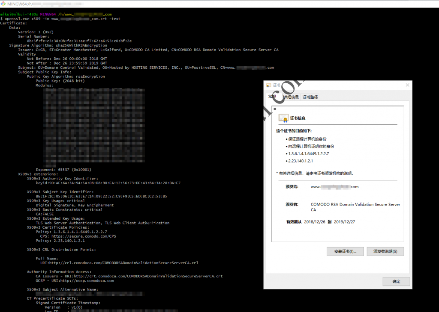Click the Git Bash MINGW64 title bar icon

tap(3, 3)
